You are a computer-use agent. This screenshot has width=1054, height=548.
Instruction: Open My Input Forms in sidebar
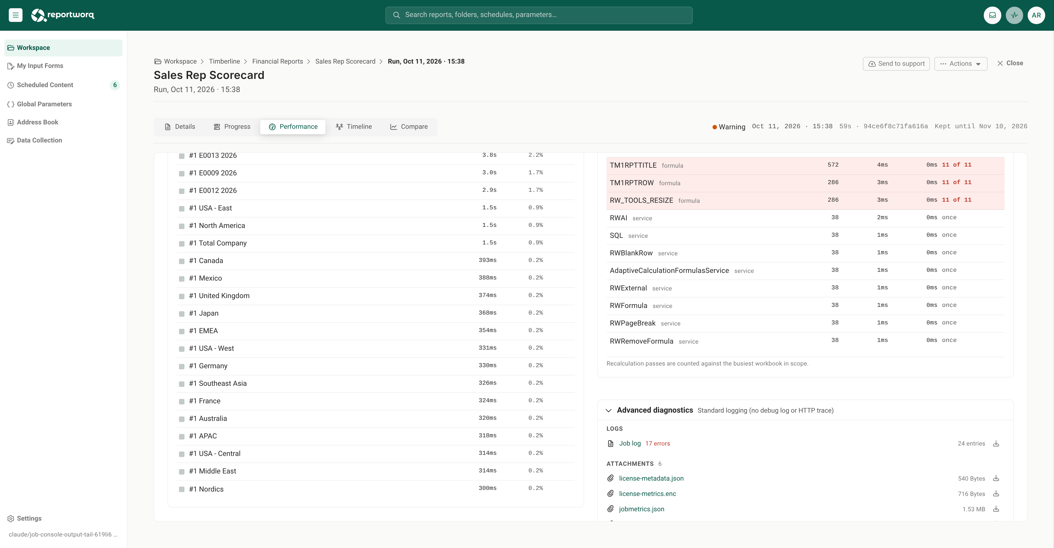coord(63,66)
